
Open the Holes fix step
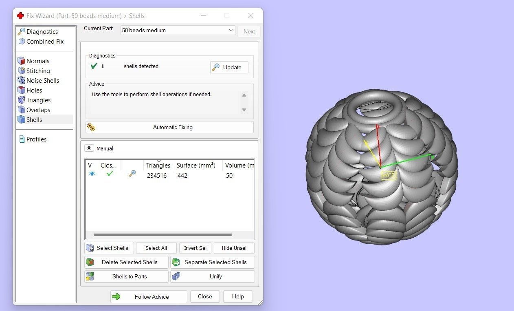point(30,90)
